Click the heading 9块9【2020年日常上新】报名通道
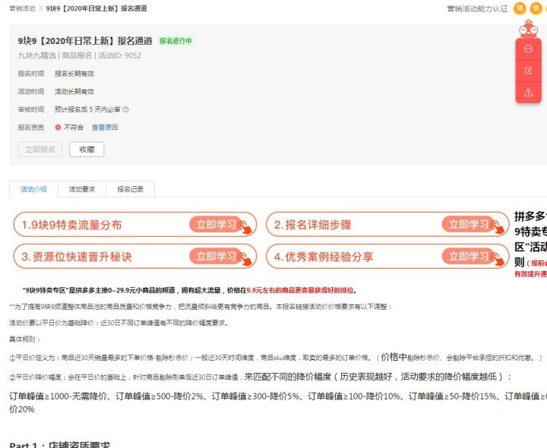The height and width of the screenshot is (448, 547). point(85,41)
